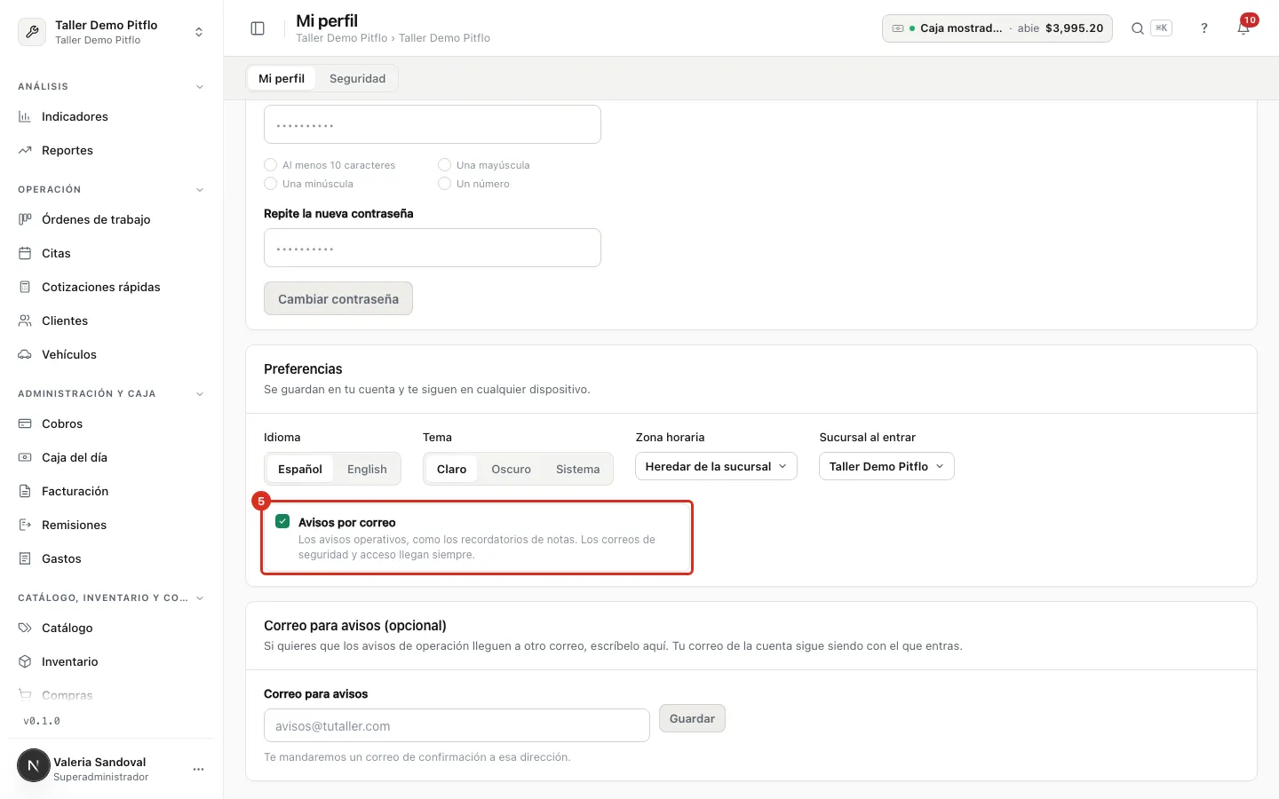Open the user menu three dots
The width and height of the screenshot is (1279, 799).
click(198, 769)
